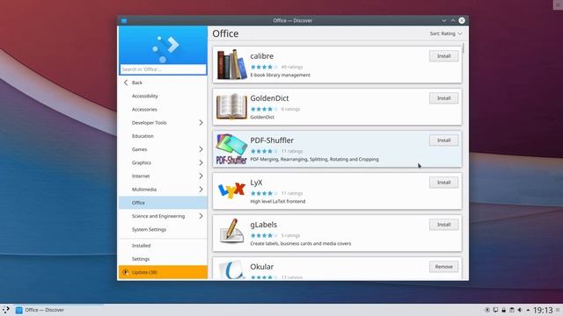
Task: Open Discover Settings in the sidebar
Action: (x=163, y=259)
